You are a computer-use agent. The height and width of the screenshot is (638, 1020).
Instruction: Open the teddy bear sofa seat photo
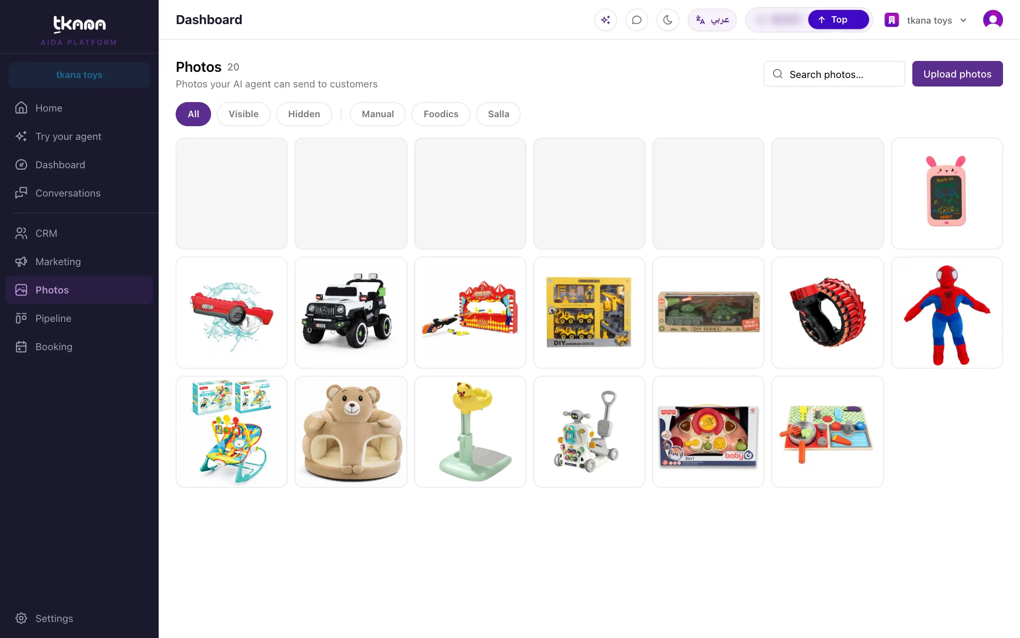[x=351, y=432]
